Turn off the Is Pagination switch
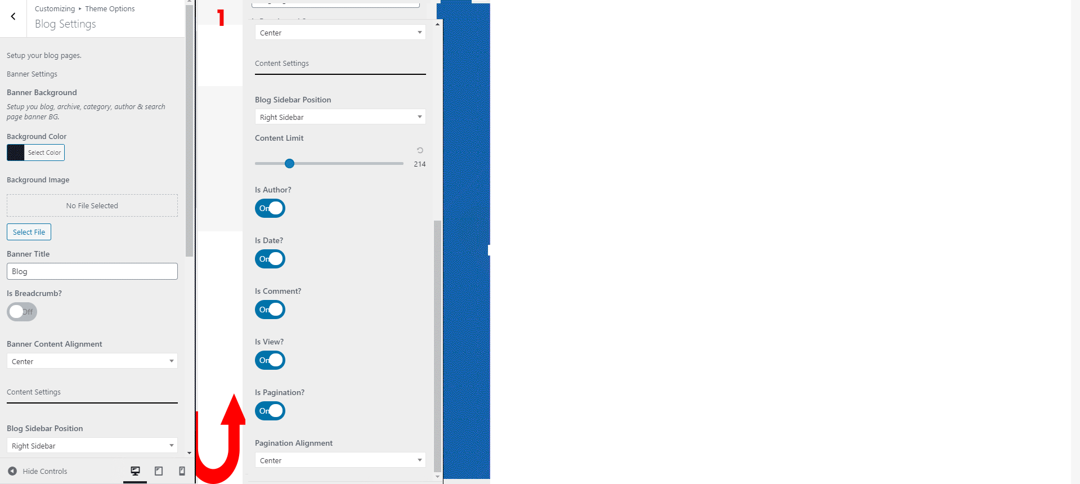1080x484 pixels. (270, 411)
